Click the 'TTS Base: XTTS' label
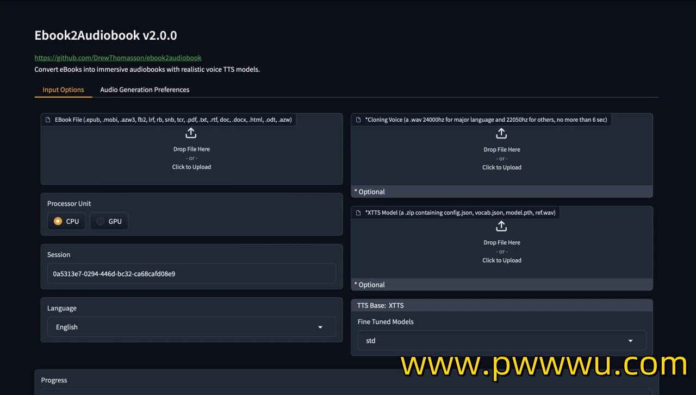Screen dimensions: 696x395 [x=381, y=305]
